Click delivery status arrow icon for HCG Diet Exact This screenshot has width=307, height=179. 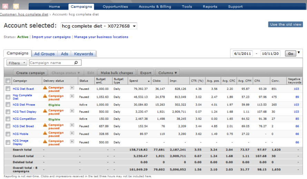pos(72,88)
